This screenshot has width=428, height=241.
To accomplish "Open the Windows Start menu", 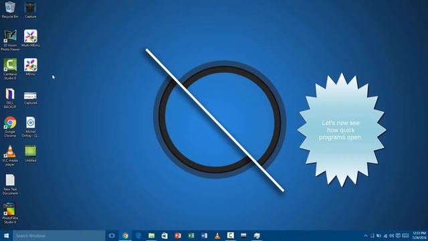I will pos(6,236).
